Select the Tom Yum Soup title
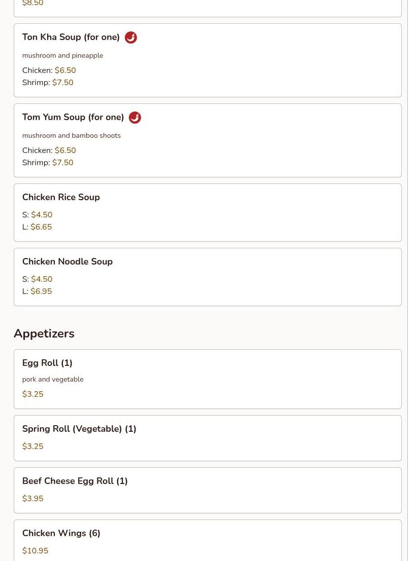 coord(73,118)
